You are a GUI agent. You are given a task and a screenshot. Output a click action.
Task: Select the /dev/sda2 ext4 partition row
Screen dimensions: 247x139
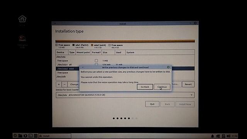[x=68, y=69]
